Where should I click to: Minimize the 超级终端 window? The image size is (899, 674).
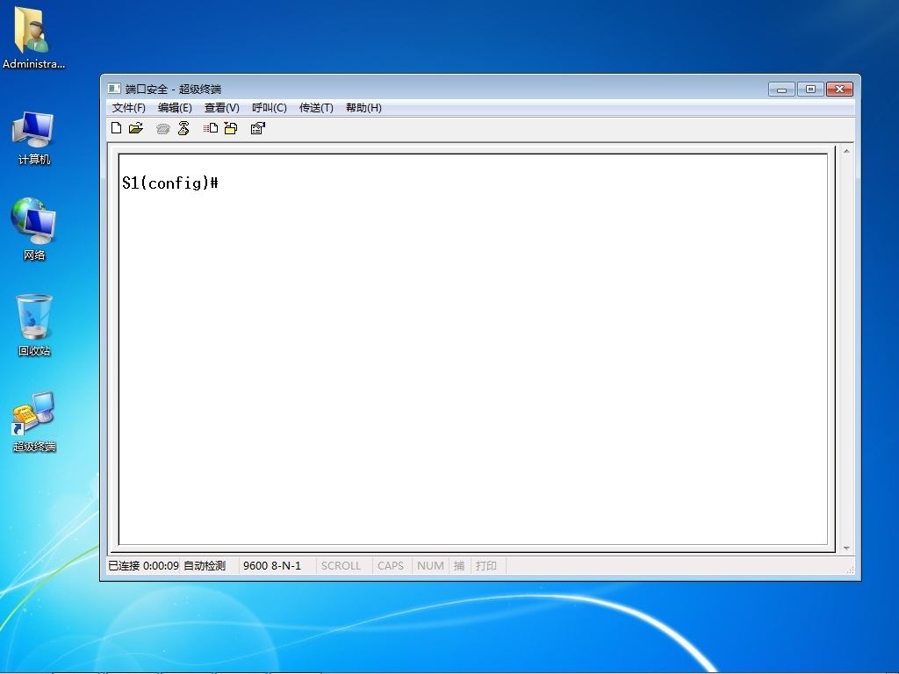[781, 90]
